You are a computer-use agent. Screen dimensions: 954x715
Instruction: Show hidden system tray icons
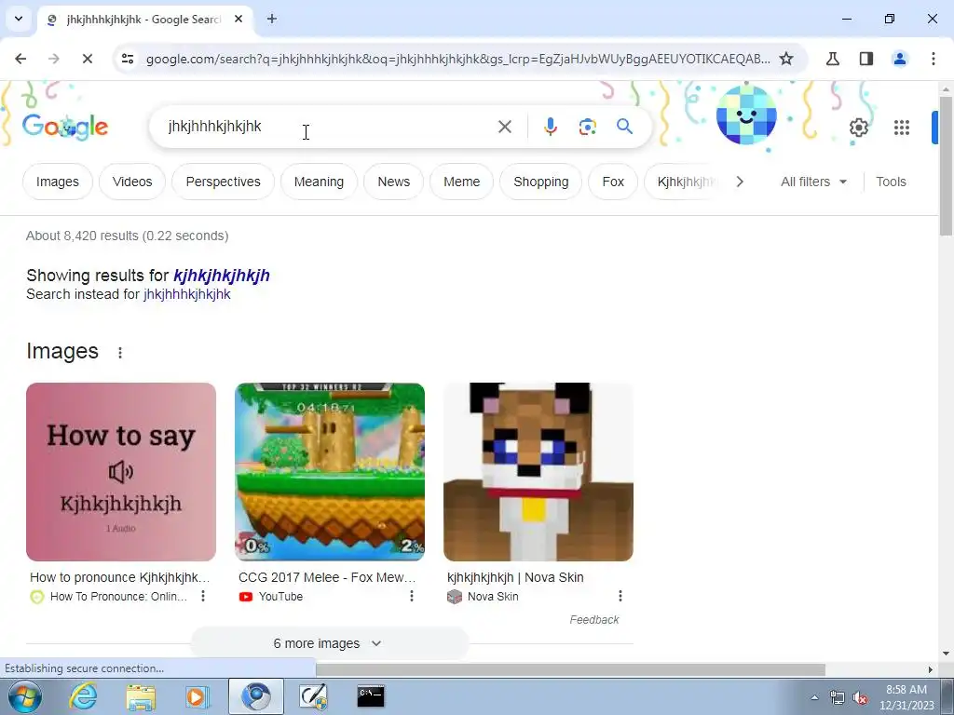pyautogui.click(x=814, y=697)
